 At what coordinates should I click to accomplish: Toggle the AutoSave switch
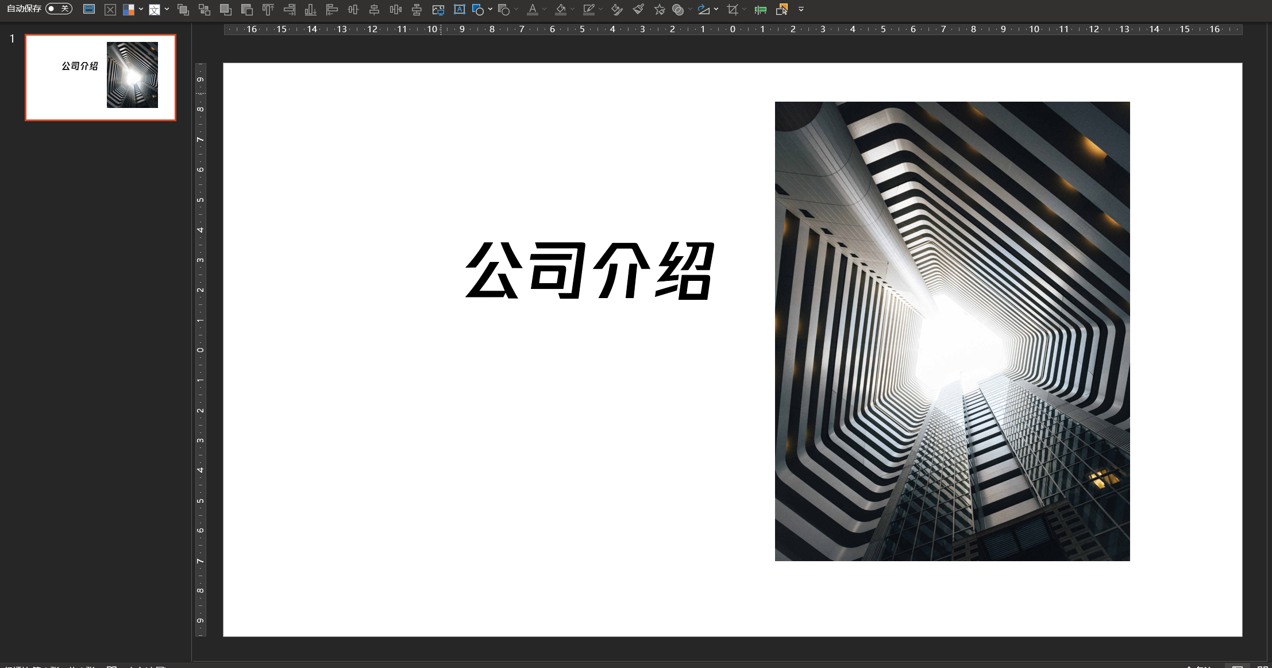click(59, 9)
